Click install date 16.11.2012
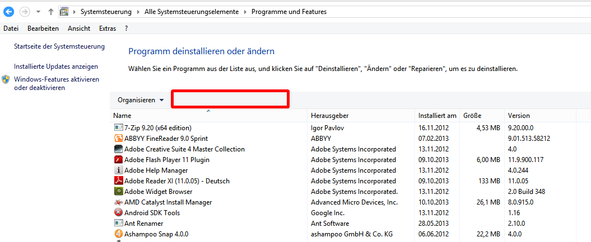591x242 pixels. (x=434, y=128)
